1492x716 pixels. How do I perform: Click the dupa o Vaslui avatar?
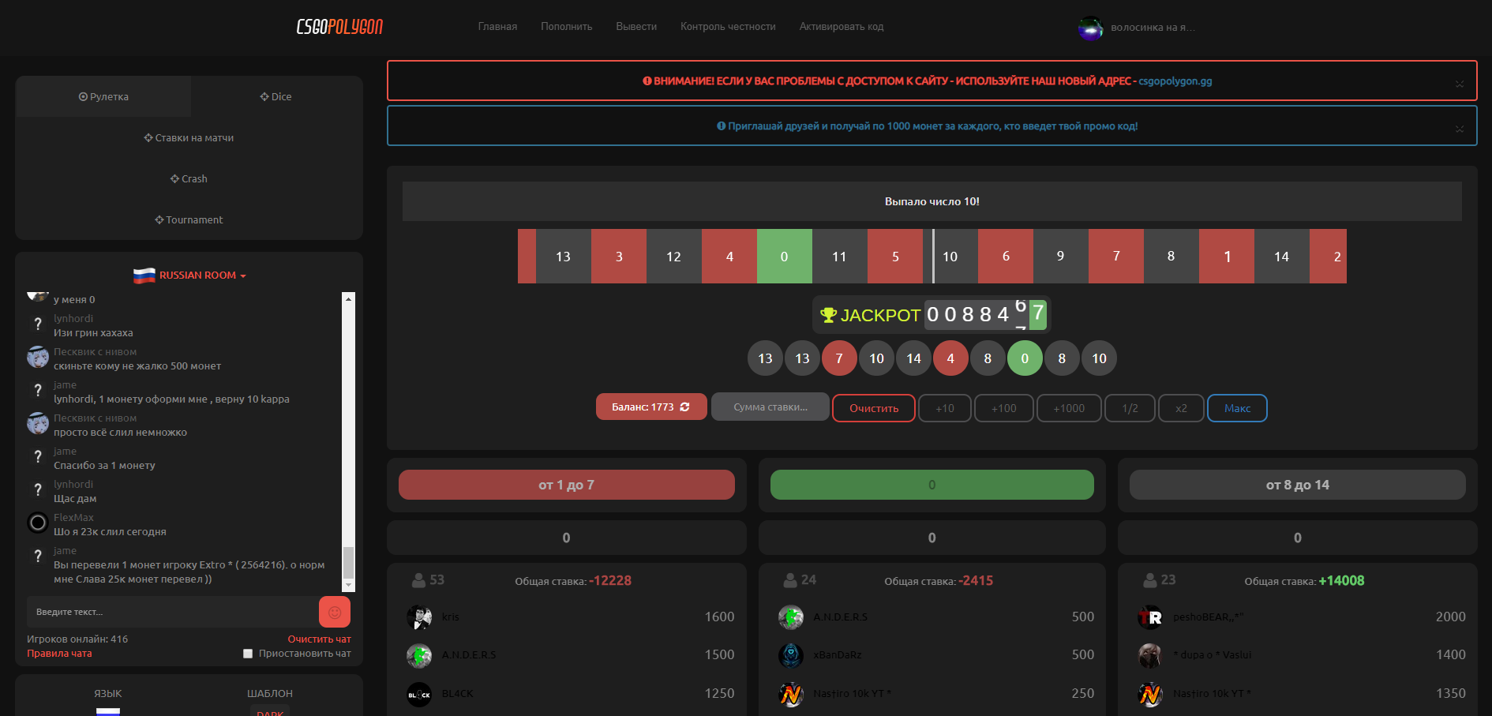coord(1150,655)
